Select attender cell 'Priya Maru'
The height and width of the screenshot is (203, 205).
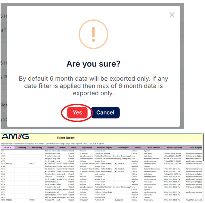[154, 200]
